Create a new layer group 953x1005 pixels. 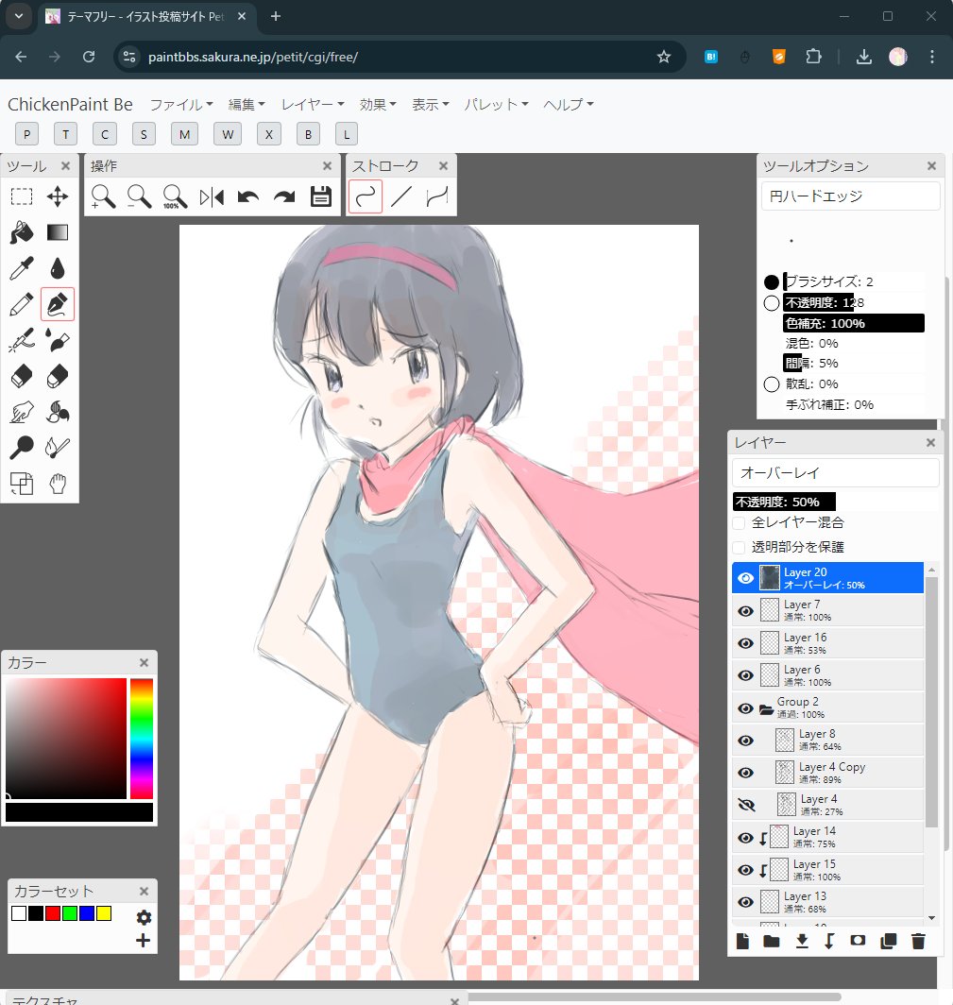coord(772,941)
